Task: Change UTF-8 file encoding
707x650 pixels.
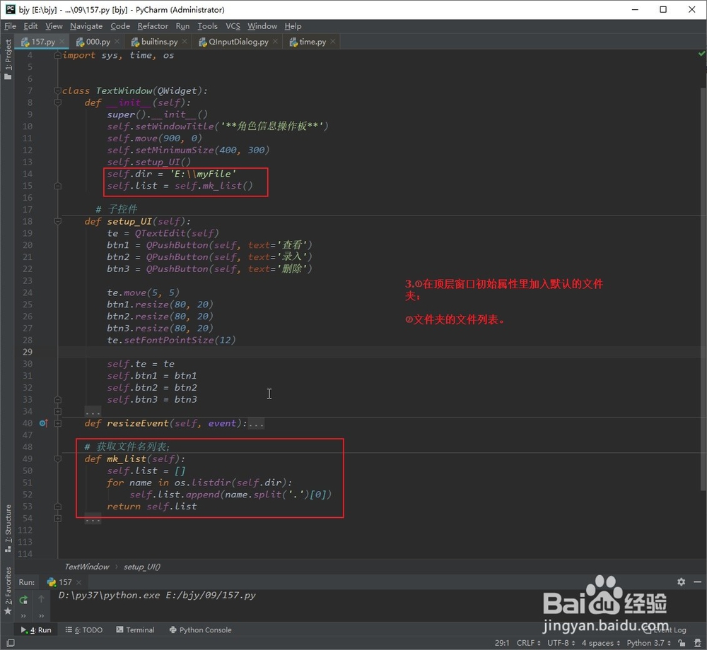Action: (561, 643)
